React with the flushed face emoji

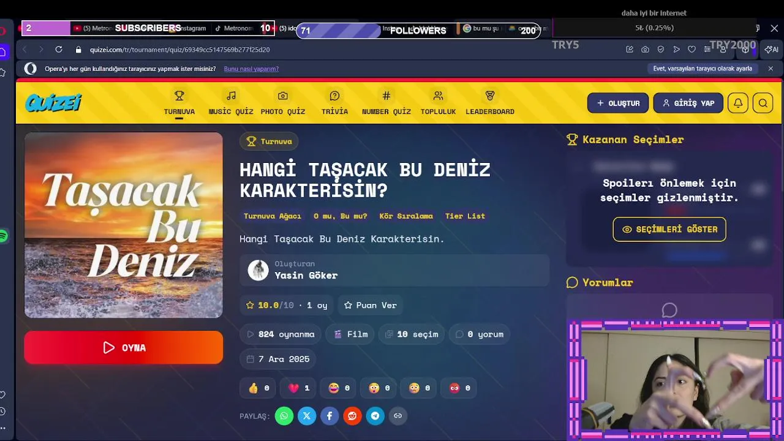(x=420, y=388)
